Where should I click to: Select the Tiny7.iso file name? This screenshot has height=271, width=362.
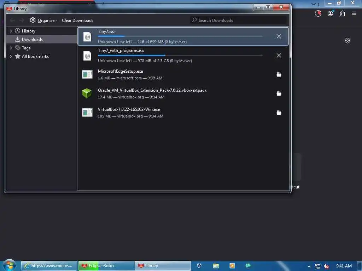[106, 31]
